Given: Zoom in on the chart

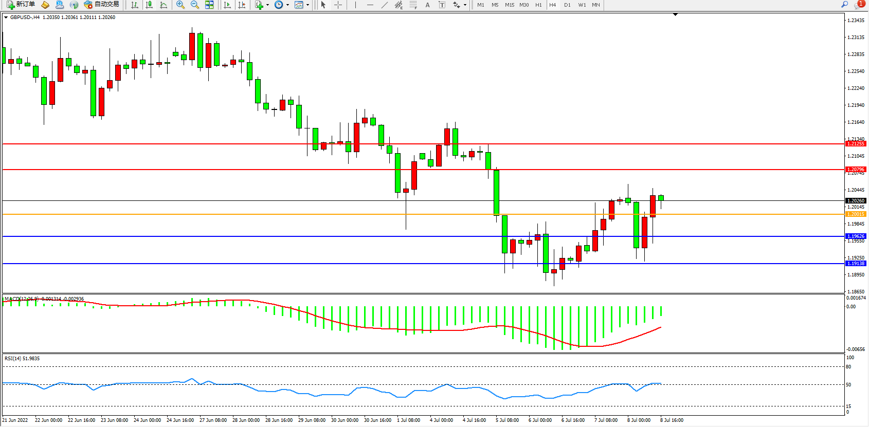Looking at the screenshot, I should tap(180, 5).
